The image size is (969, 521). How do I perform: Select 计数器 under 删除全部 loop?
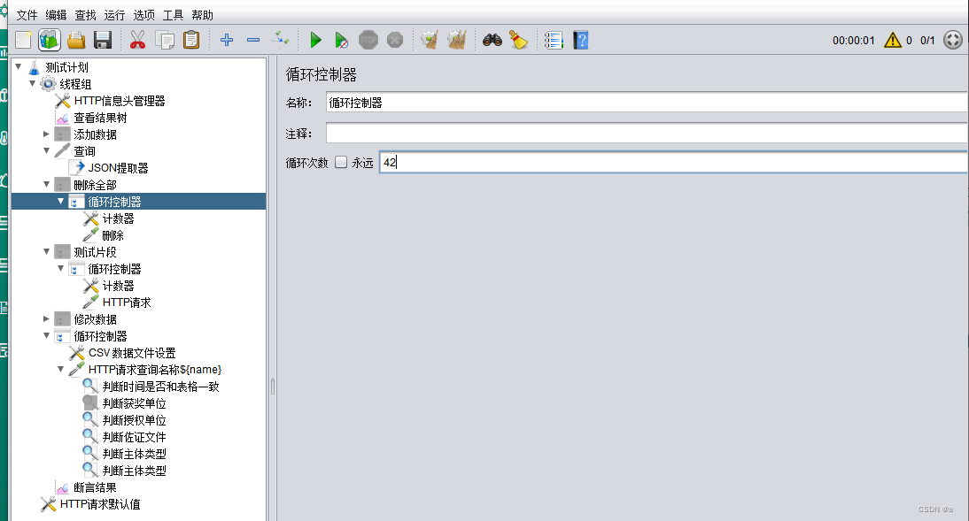(x=118, y=218)
